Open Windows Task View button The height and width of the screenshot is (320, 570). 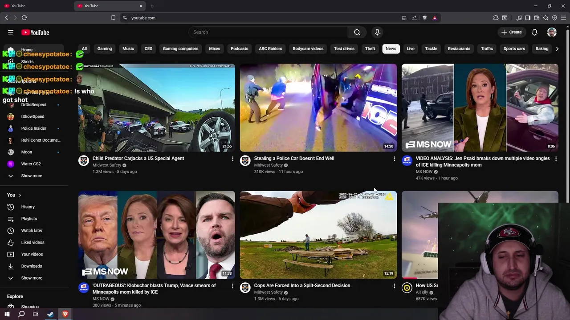pyautogui.click(x=36, y=314)
